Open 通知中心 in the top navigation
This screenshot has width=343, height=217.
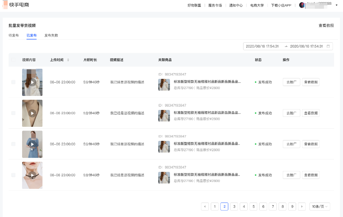click(236, 5)
